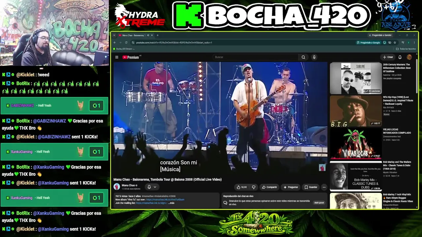Image resolution: width=422 pixels, height=237 pixels.
Task: Go forward with the browser forward arrow
Action: click(x=120, y=42)
